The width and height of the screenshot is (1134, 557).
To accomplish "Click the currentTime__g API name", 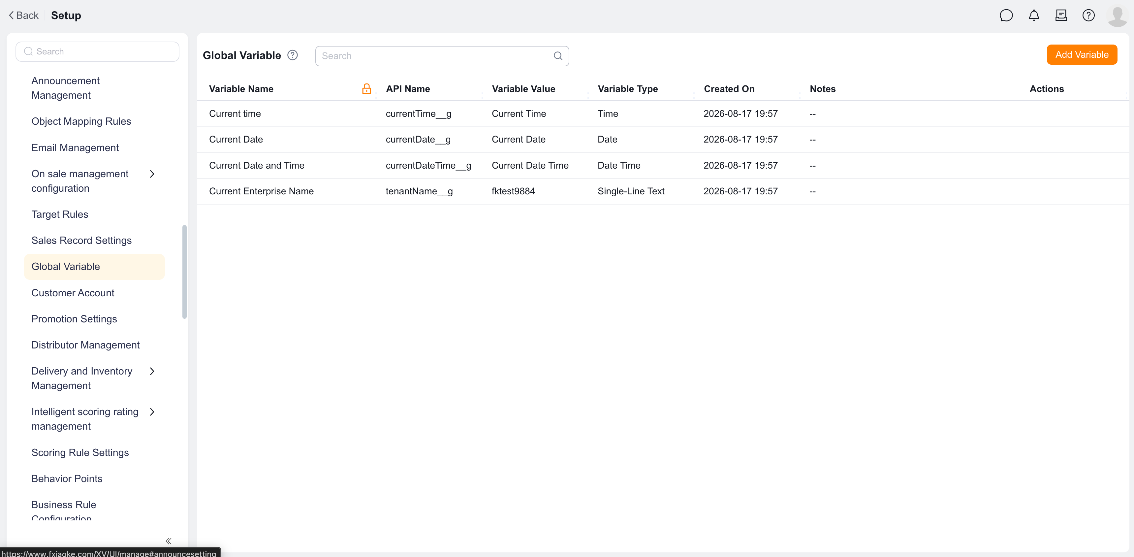I will (x=418, y=114).
